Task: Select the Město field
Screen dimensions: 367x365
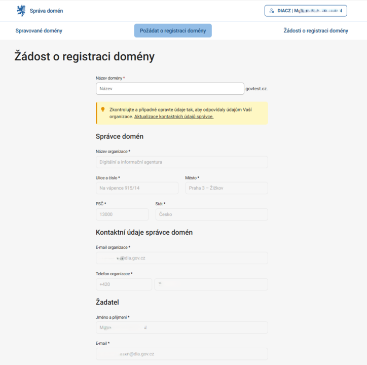Action: coord(226,188)
